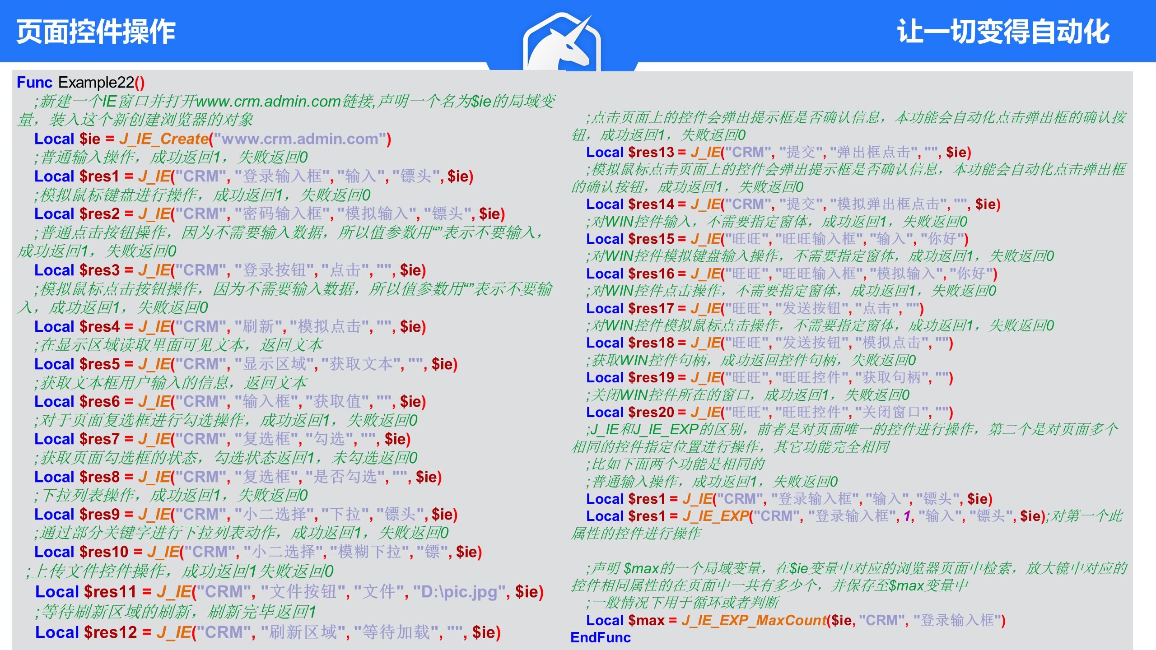Click the $res3 登录按钮 点击 code line

coord(229,270)
